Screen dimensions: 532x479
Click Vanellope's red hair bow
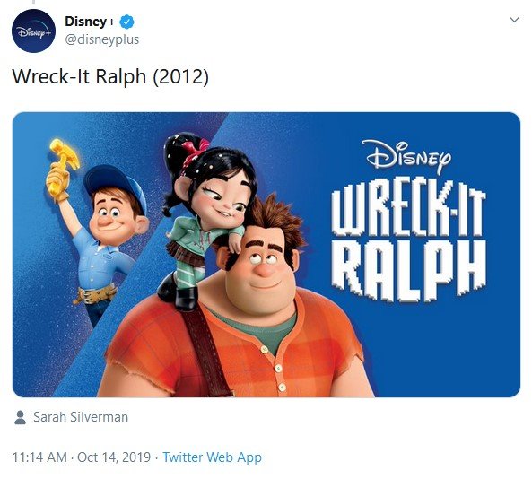(195, 150)
